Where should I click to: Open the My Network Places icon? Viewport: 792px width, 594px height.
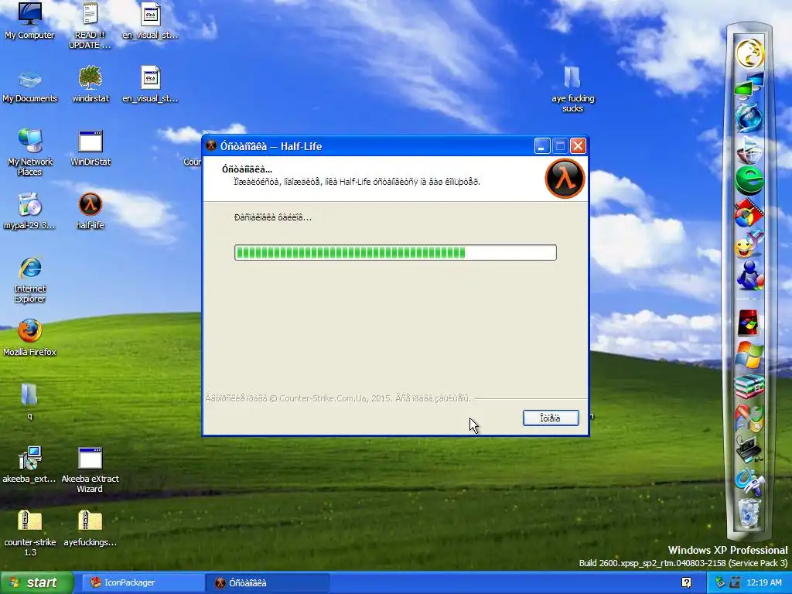coord(30,152)
